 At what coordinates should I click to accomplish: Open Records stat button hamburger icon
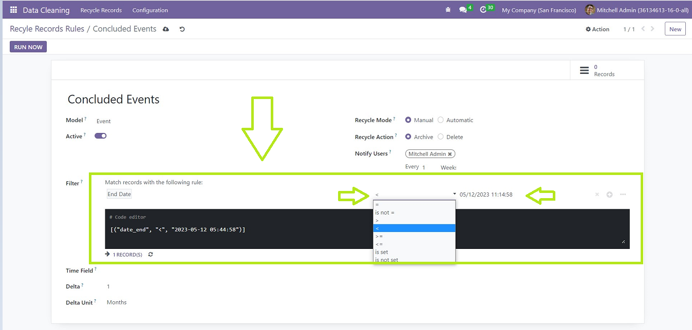pyautogui.click(x=584, y=70)
